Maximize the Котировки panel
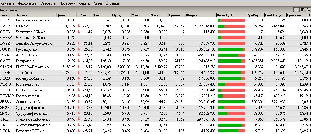Viewport: 311px width, 134px height. (302, 10)
